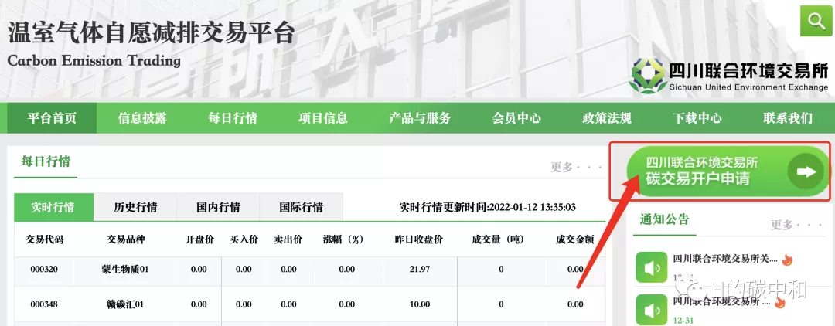Screen dimensions: 835x326
Task: Open 平台首页 in navigation bar
Action: pyautogui.click(x=52, y=117)
